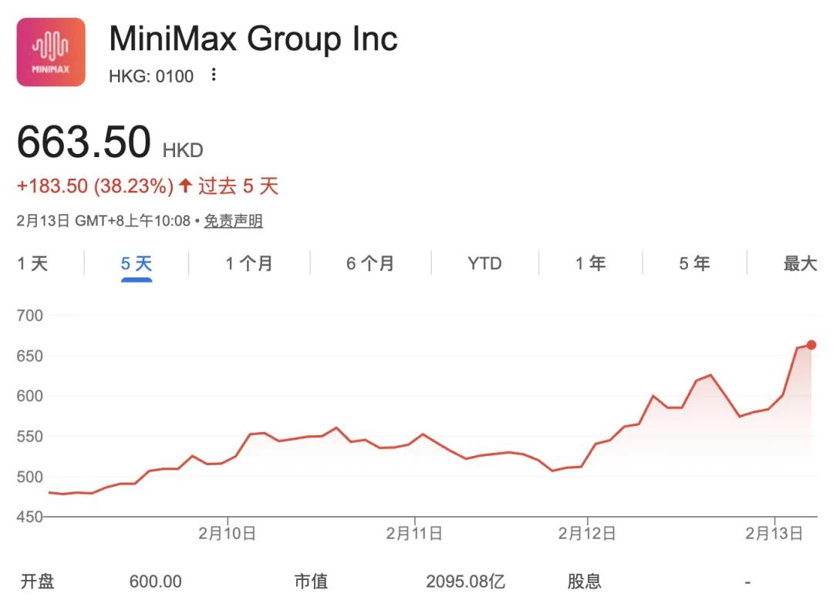Click the 2月11日 date label on axis

414,533
